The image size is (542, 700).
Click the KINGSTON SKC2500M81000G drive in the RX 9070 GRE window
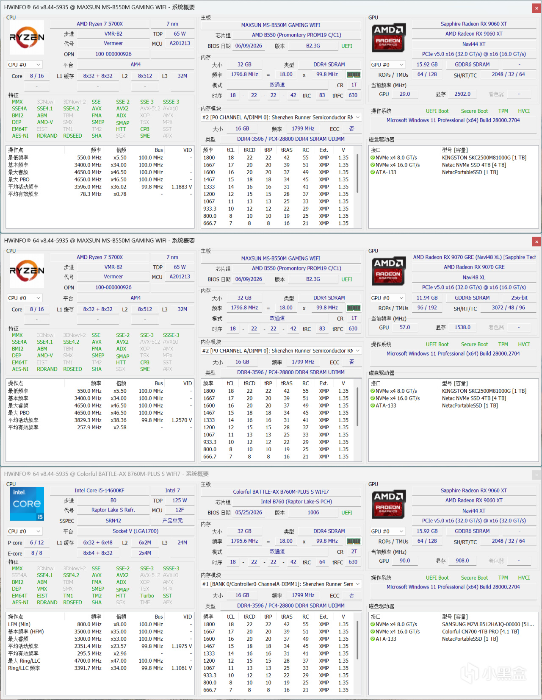[484, 391]
